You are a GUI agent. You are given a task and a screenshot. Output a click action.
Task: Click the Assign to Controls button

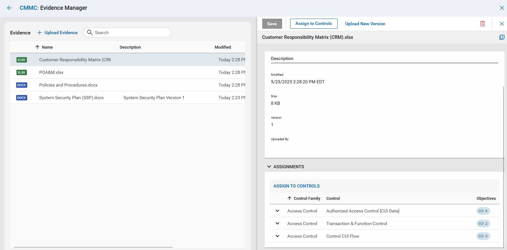(x=314, y=24)
